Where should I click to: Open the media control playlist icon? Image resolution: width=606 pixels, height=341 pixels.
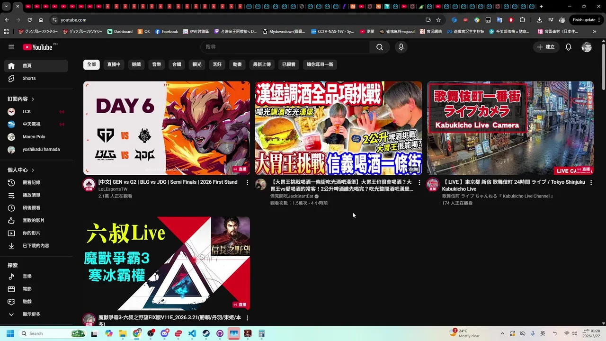pyautogui.click(x=551, y=20)
